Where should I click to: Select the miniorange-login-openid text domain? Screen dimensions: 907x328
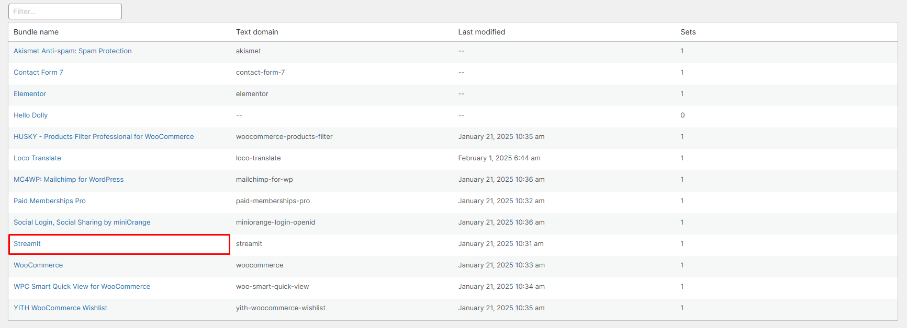tap(275, 222)
